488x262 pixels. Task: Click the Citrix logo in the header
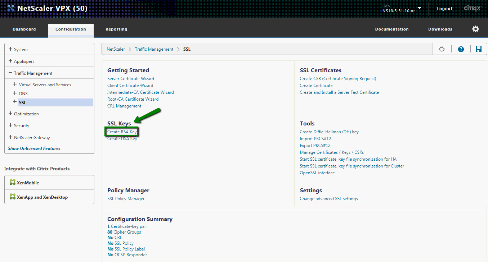click(472, 8)
